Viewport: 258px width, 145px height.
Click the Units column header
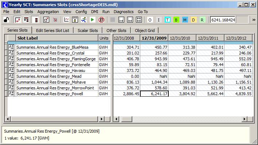pyautogui.click(x=104, y=38)
